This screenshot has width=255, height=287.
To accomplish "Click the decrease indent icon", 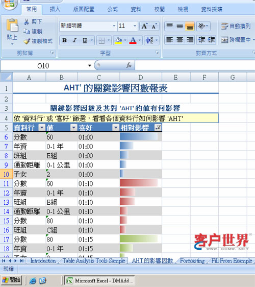I will tap(202, 40).
